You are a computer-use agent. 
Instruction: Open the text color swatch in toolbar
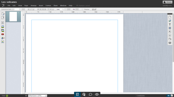coord(23,9)
